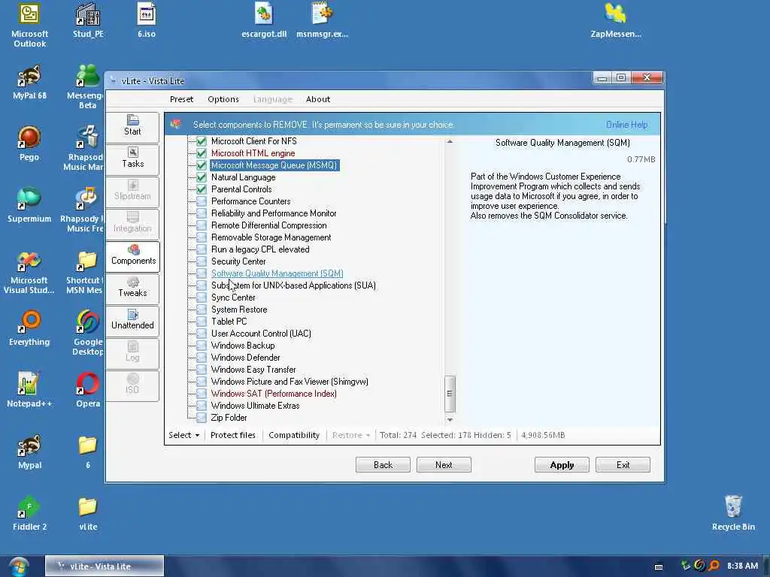
Task: Select the 6.iso file icon
Action: point(147,20)
